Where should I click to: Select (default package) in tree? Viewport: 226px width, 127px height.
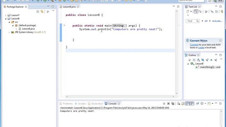pyautogui.click(x=27, y=25)
